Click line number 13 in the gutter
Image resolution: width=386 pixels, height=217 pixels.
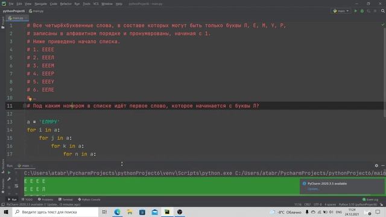(x=10, y=122)
